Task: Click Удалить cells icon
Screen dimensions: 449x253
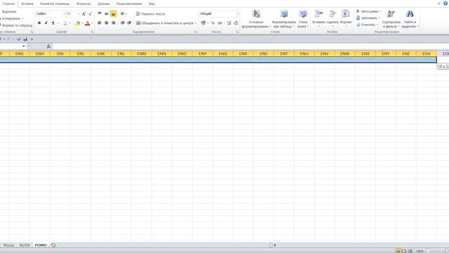Action: click(x=332, y=14)
